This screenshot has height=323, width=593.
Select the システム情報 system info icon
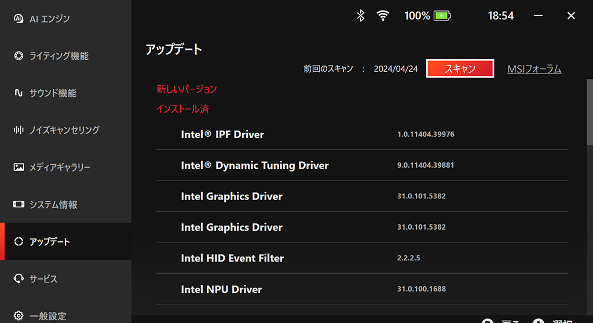point(18,205)
